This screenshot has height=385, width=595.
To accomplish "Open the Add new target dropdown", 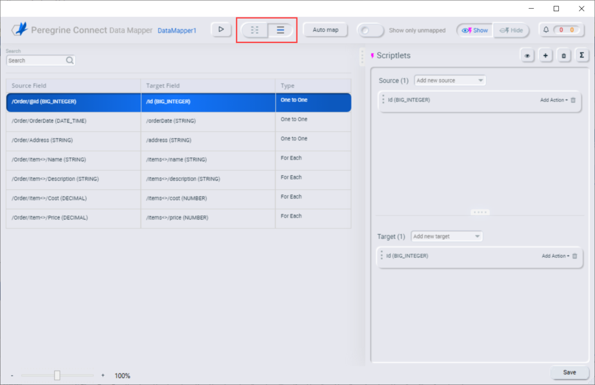I will pyautogui.click(x=446, y=236).
